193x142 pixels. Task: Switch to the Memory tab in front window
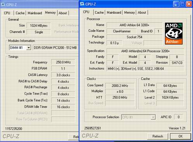point(129,12)
